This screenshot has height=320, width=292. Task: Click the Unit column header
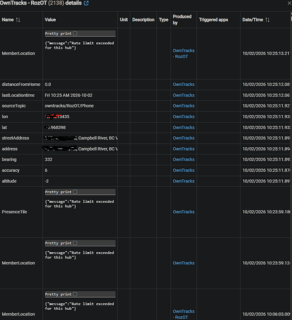pyautogui.click(x=124, y=20)
